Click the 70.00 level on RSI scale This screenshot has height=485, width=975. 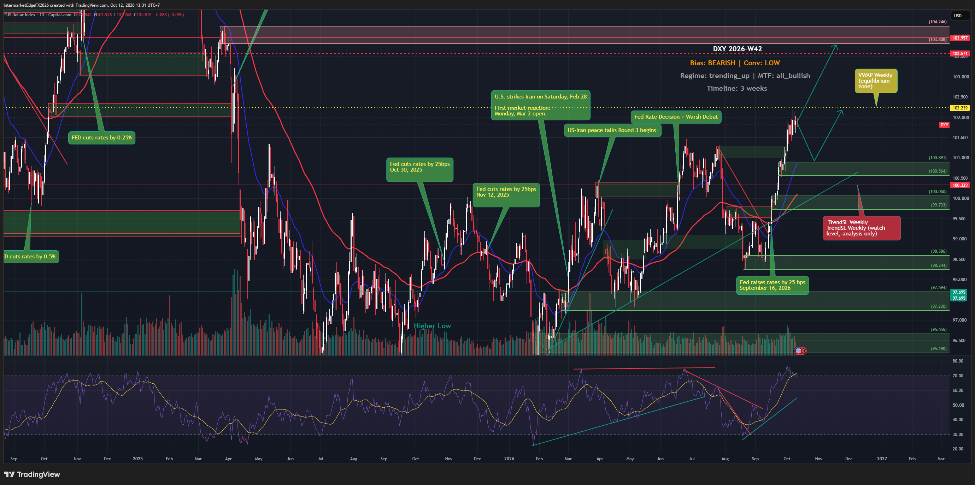tap(958, 376)
